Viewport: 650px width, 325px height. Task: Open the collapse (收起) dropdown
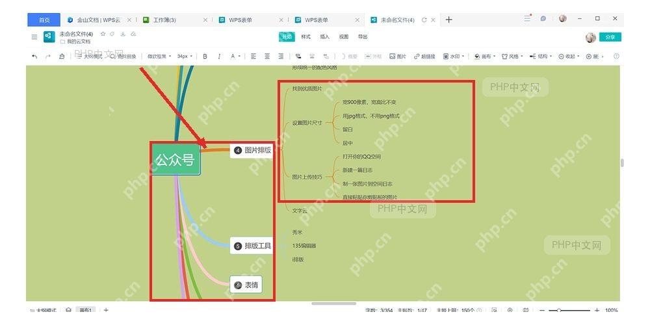coord(569,57)
